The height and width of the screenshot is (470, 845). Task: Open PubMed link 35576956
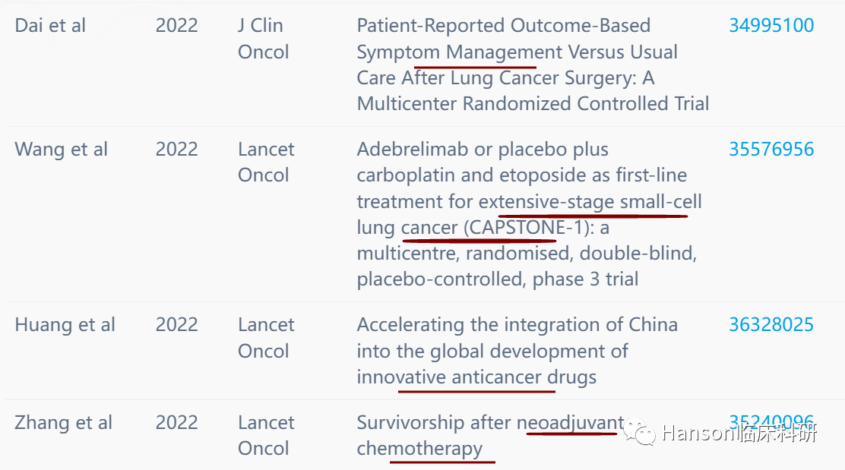coord(771,149)
